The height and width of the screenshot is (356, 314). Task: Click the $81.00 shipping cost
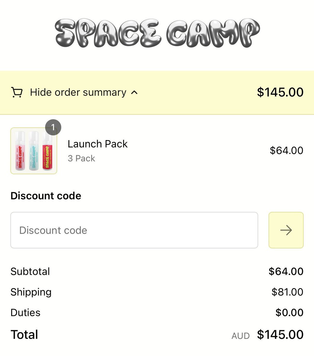tap(287, 292)
